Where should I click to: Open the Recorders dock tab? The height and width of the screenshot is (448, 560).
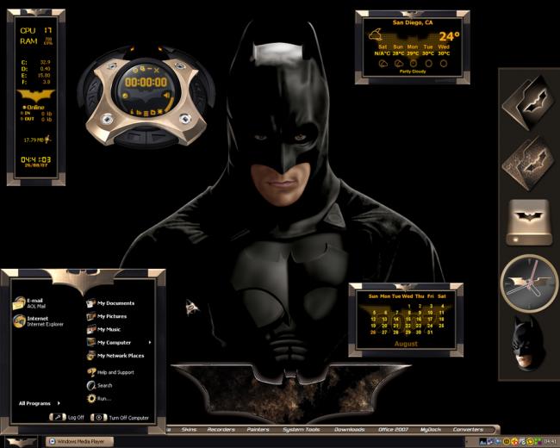tap(221, 429)
